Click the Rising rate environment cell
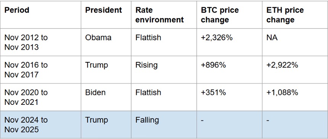 click(x=164, y=69)
